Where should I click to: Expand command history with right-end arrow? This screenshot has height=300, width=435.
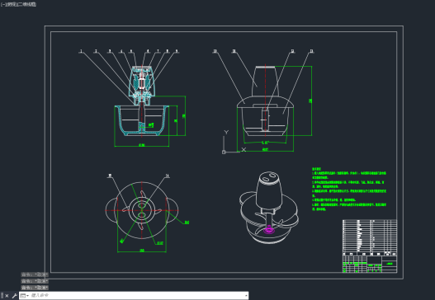point(246,296)
